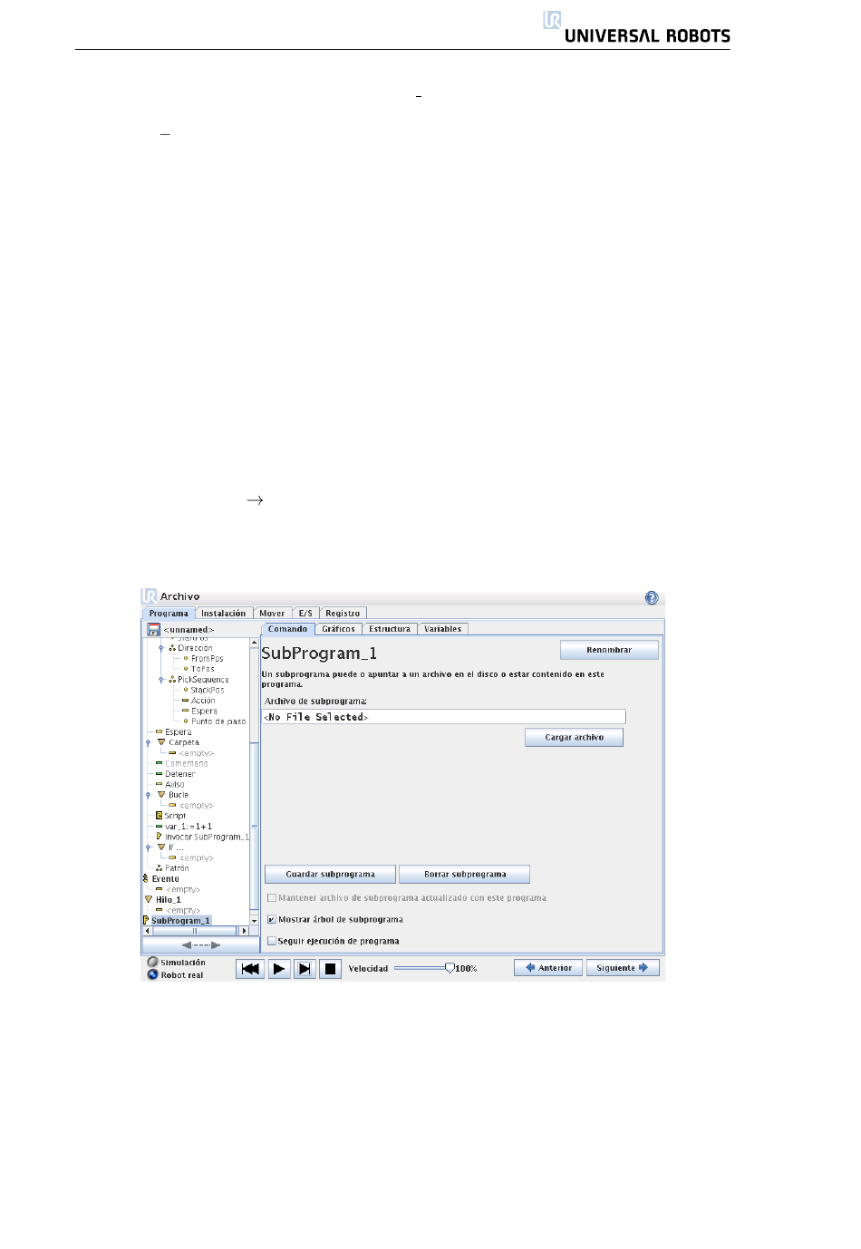Open help via blue question mark icon
Screen dimensions: 861x1249
point(652,597)
